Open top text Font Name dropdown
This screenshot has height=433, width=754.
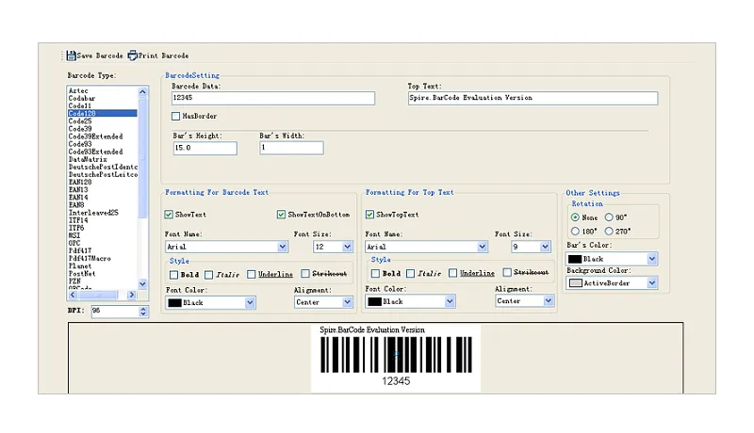[483, 247]
